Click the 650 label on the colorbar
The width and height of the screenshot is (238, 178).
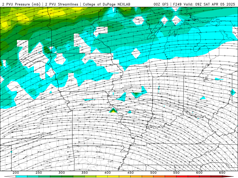222,173
